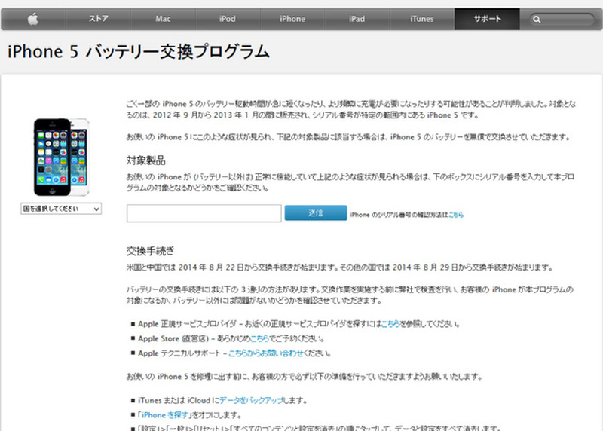Expand the 国を選択してください country dropdown
This screenshot has width=603, height=431.
pos(61,209)
